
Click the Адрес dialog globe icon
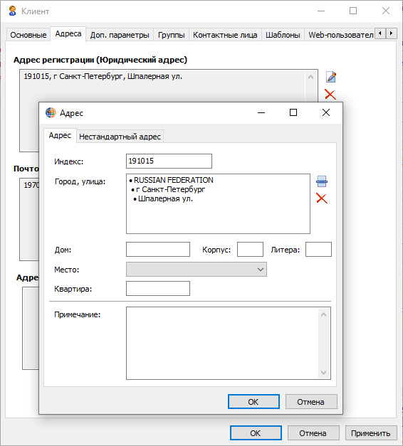51,113
